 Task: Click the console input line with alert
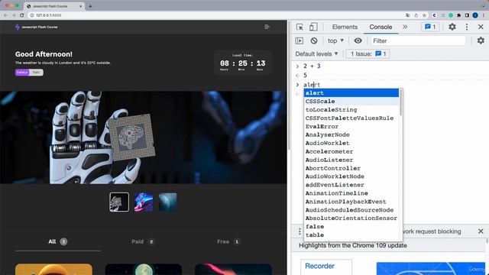click(x=312, y=85)
